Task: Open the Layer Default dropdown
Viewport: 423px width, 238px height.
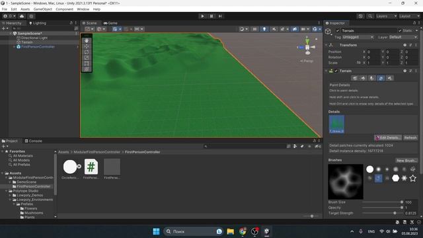Action: tap(403, 37)
